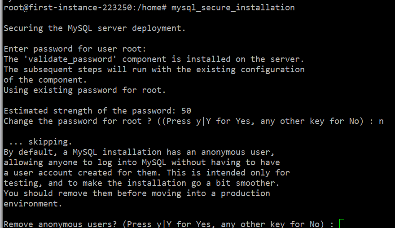395x228 pixels.
Task: Click the word 'environment.' in the output
Action: pyautogui.click(x=33, y=204)
